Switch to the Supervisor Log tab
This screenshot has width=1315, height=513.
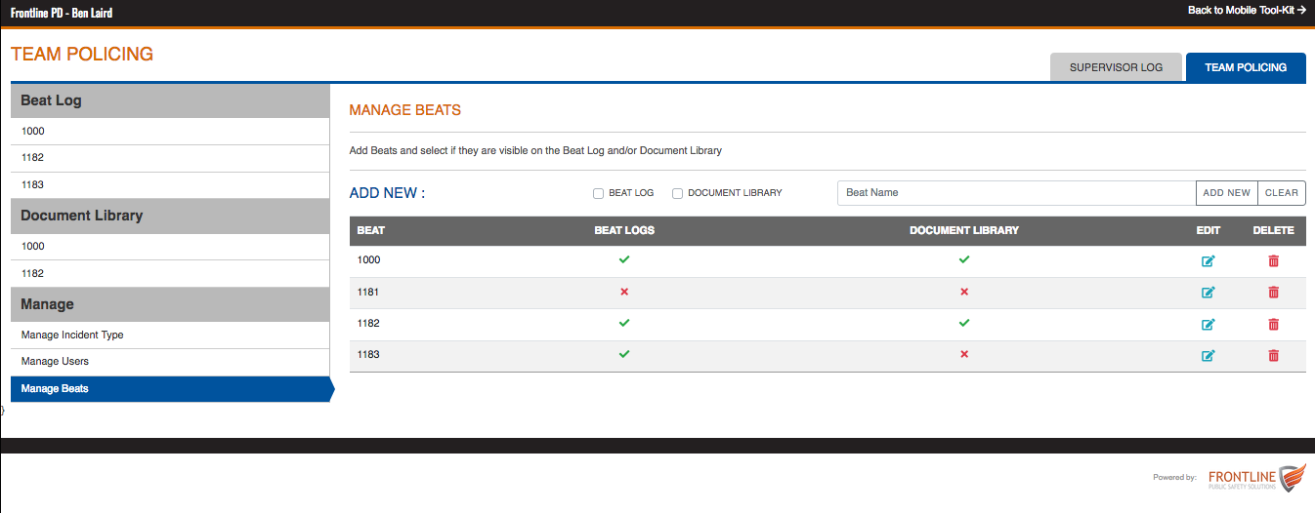1116,67
